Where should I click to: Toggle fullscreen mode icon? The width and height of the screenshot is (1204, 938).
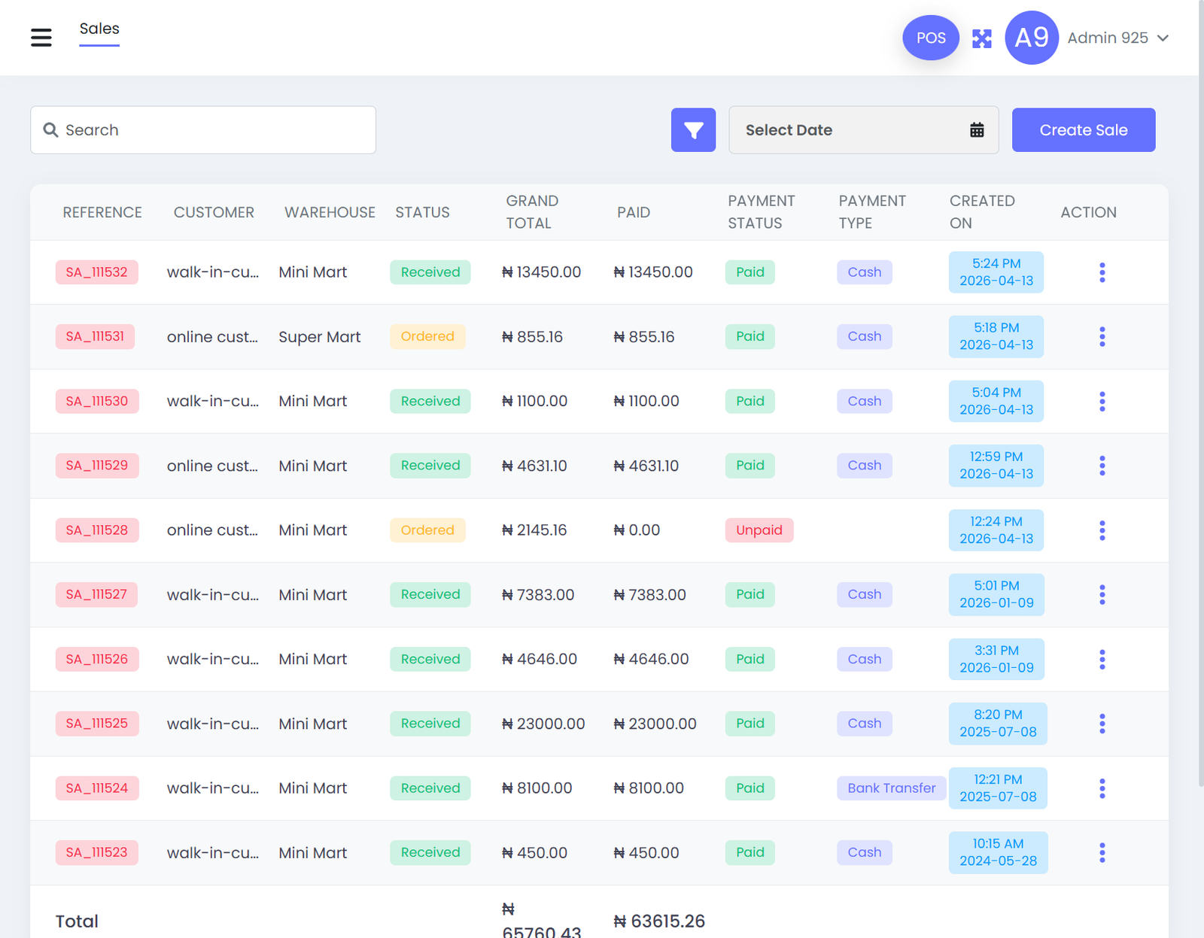point(981,38)
